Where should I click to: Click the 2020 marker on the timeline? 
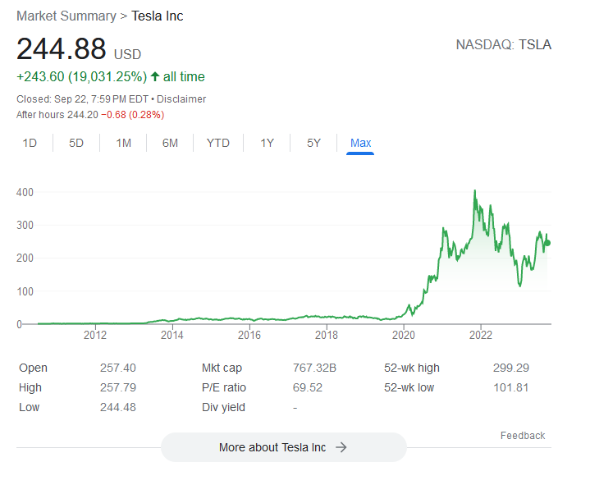click(x=403, y=335)
